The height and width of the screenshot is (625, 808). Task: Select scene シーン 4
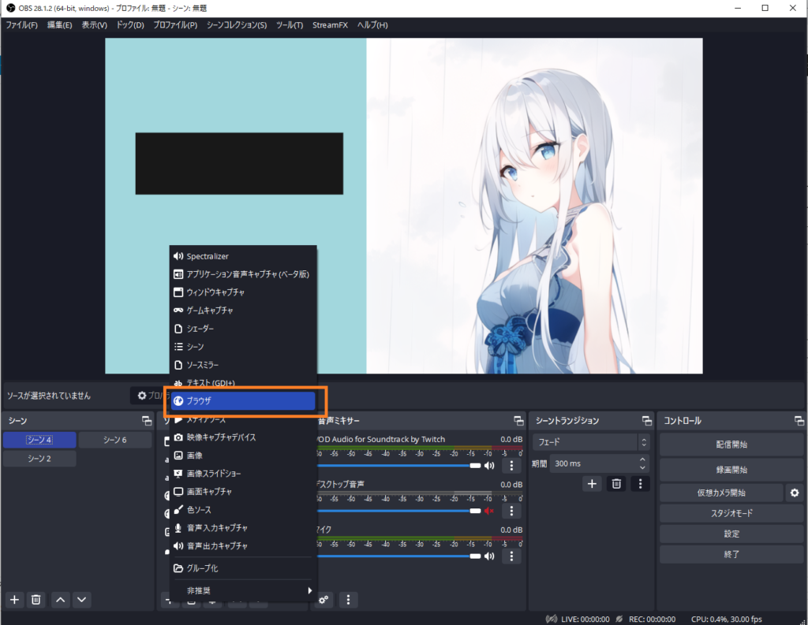[x=39, y=440]
